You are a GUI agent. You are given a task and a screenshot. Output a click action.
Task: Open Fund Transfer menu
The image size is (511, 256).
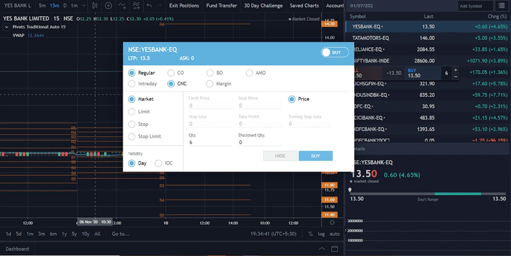coord(222,6)
